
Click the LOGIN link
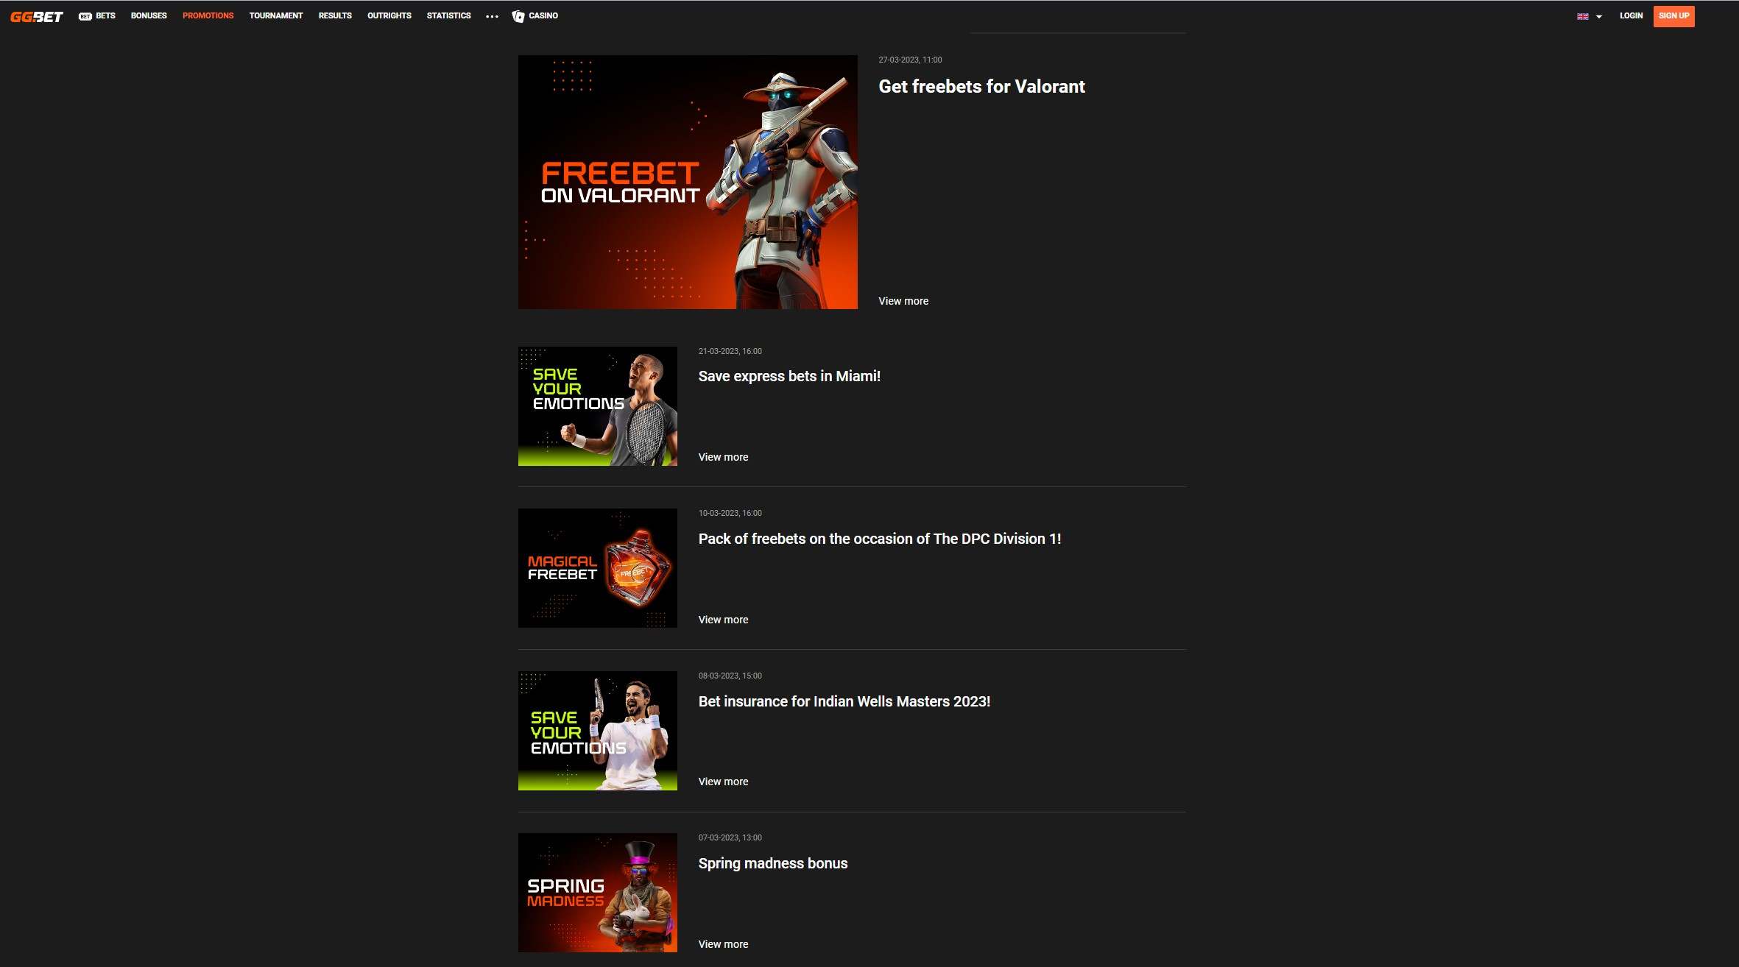pos(1631,15)
